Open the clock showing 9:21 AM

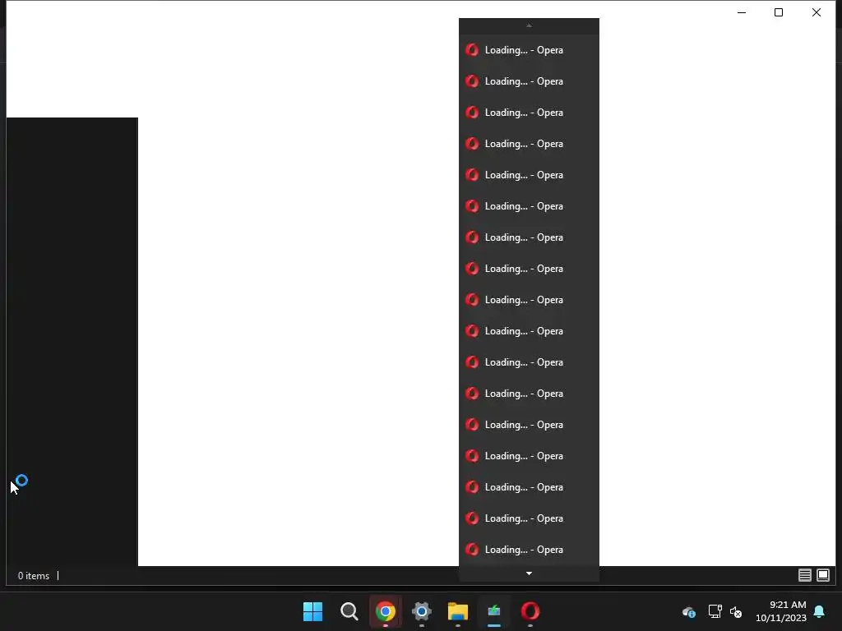click(x=781, y=611)
